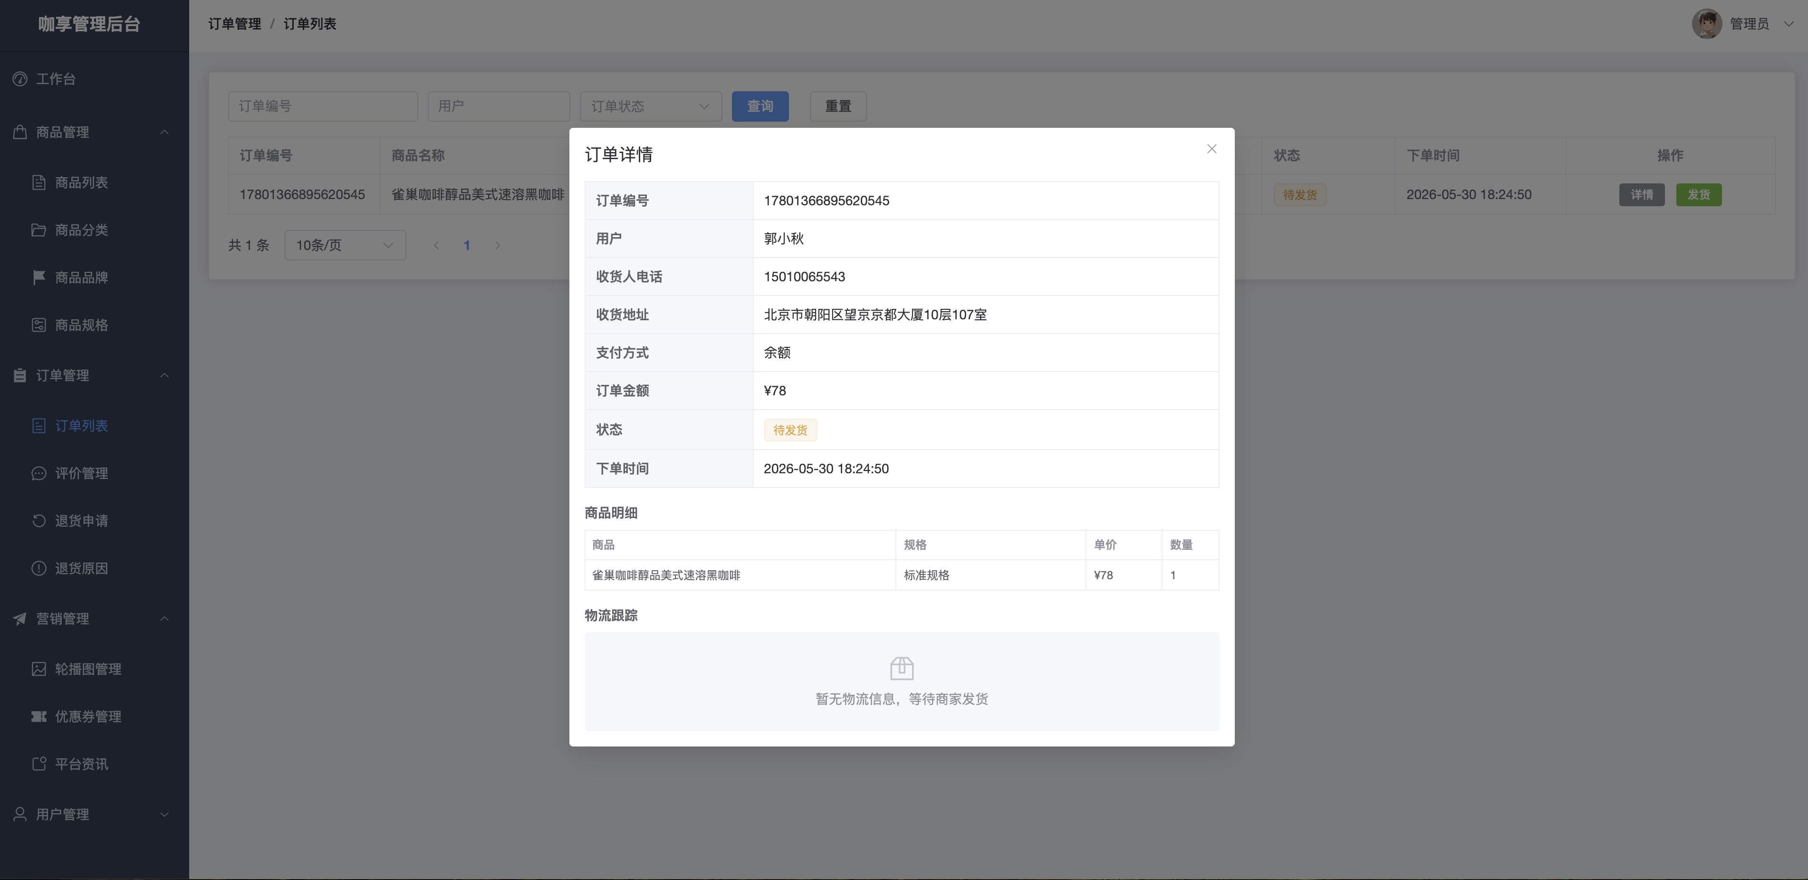This screenshot has width=1808, height=880.
Task: Click the admin avatar image
Action: pyautogui.click(x=1706, y=24)
